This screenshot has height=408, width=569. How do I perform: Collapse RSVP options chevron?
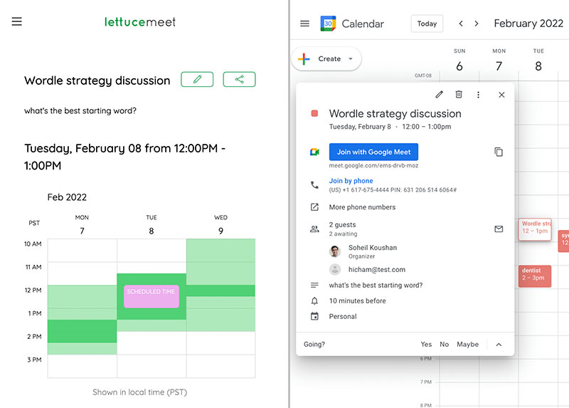tap(499, 345)
